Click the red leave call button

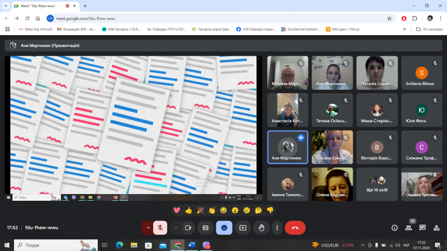pyautogui.click(x=294, y=228)
